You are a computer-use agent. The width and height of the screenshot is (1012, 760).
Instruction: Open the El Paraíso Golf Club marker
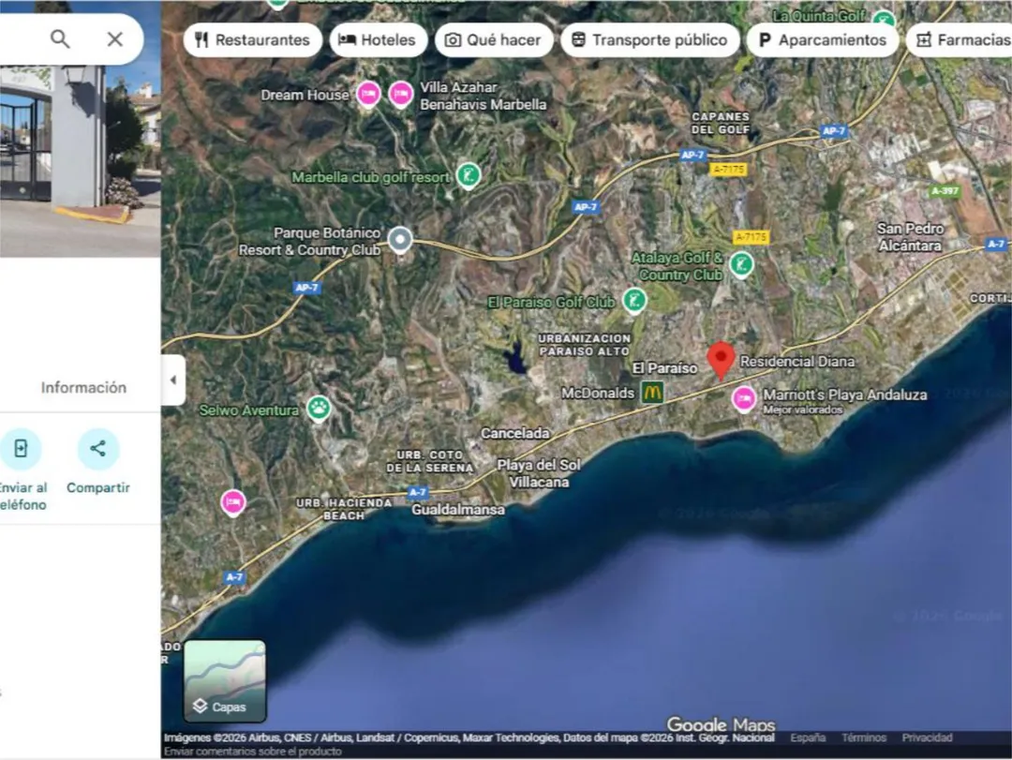pyautogui.click(x=634, y=301)
